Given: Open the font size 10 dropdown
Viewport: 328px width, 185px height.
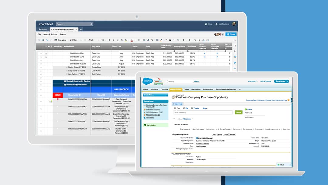Looking at the screenshot, I should click(104, 40).
